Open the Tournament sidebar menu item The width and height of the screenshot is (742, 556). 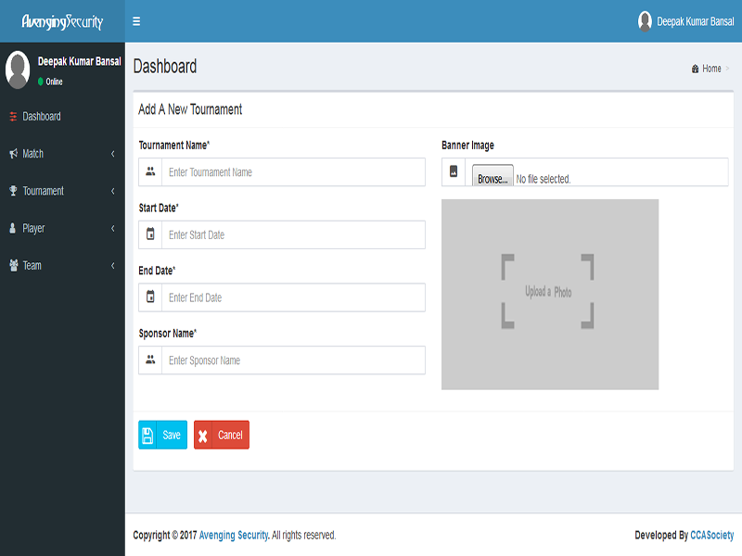(62, 191)
